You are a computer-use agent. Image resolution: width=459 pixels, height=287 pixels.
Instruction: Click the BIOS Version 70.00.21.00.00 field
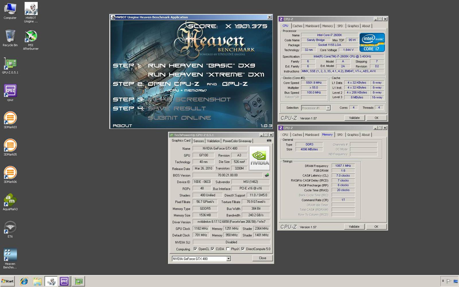pyautogui.click(x=227, y=175)
